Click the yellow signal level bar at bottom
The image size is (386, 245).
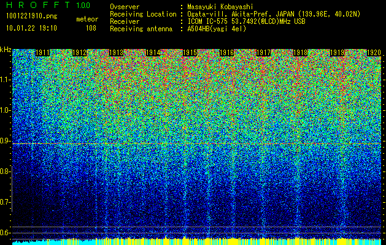(196, 241)
